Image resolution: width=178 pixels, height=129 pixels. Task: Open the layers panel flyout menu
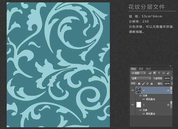coord(172,69)
